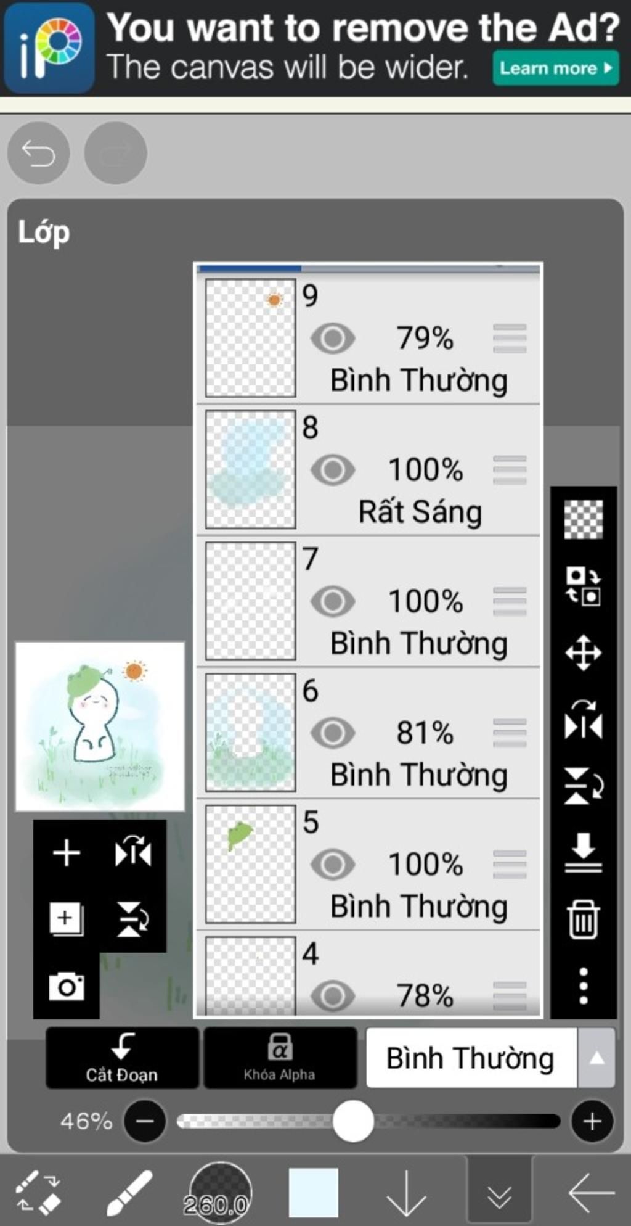This screenshot has height=1226, width=631.
Task: Select layer 5 with green leaf thumbnail
Action: pyautogui.click(x=368, y=865)
